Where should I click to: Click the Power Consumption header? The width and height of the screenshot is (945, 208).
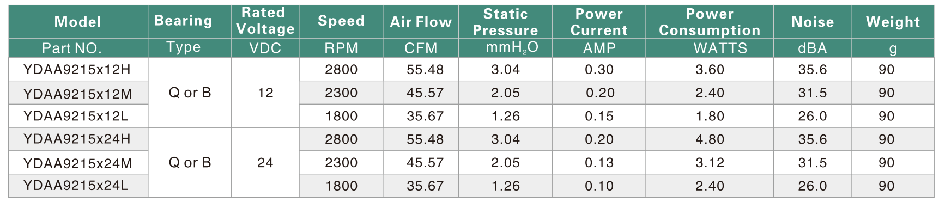pos(710,22)
